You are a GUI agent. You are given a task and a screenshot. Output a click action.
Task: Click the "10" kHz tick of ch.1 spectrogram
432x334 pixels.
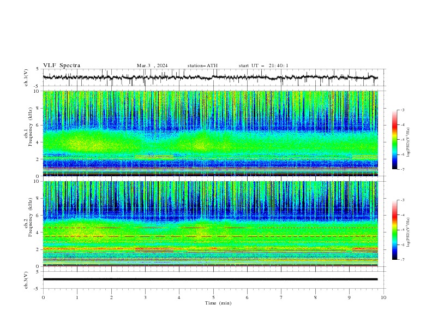[x=37, y=91]
